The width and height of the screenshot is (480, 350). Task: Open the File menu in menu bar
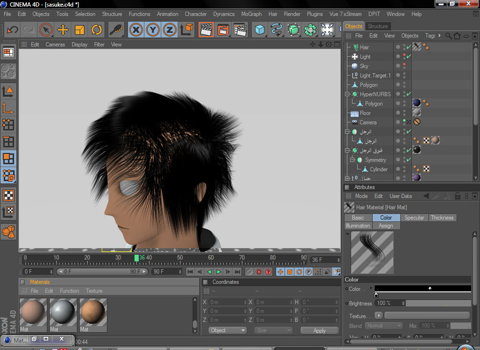(x=7, y=14)
